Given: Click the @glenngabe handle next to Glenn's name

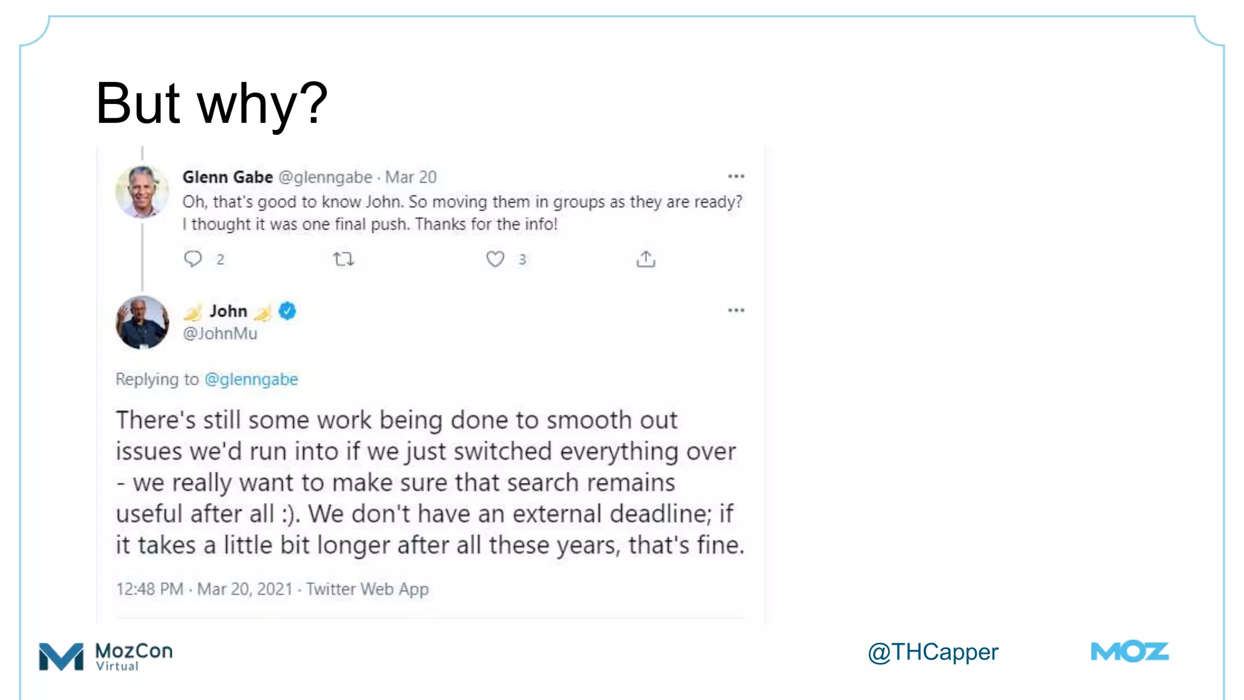Looking at the screenshot, I should (325, 177).
